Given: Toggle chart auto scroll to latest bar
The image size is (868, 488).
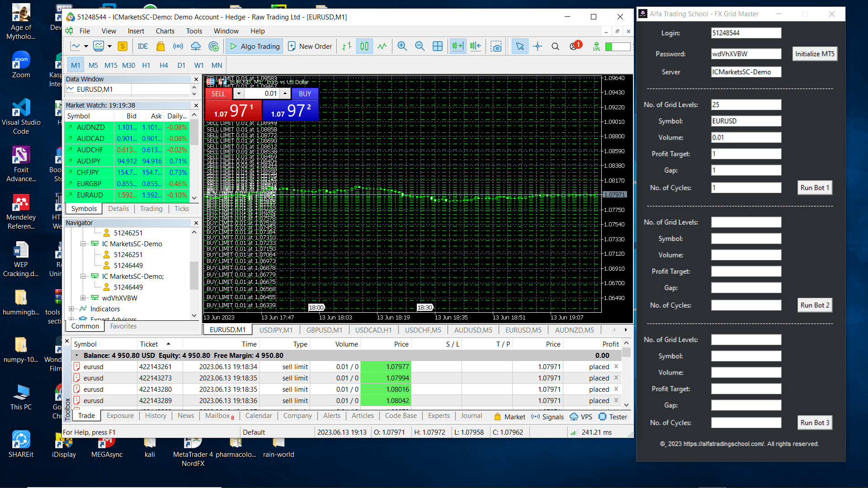Looking at the screenshot, I should point(458,46).
